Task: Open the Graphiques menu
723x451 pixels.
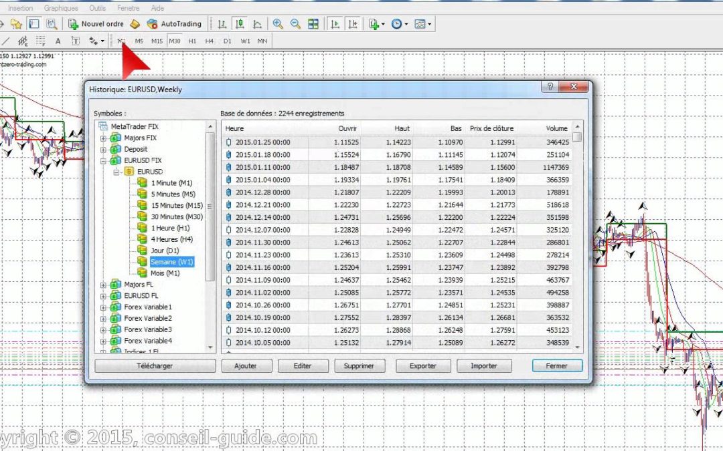Action: point(61,8)
